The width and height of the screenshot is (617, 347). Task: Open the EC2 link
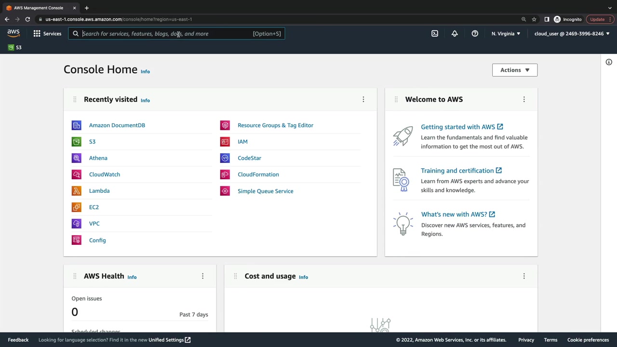click(94, 207)
